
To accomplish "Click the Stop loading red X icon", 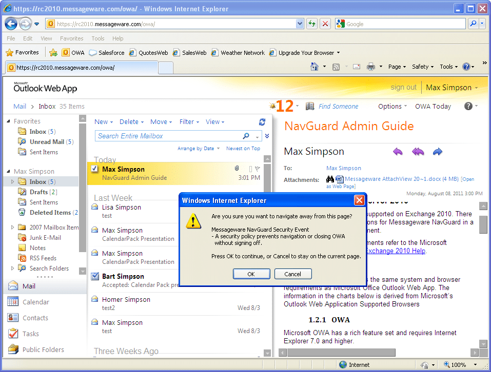I will pos(325,24).
